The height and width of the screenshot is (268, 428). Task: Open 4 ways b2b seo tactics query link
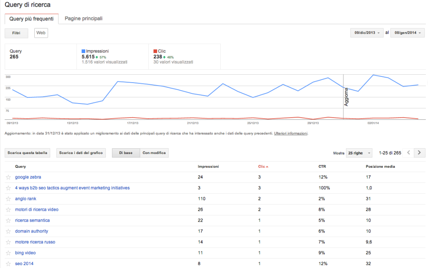72,188
